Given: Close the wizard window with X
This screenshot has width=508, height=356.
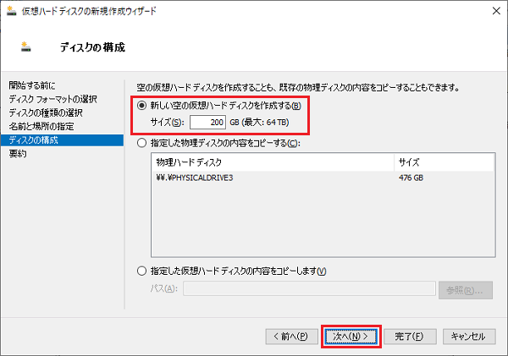Looking at the screenshot, I should [x=492, y=11].
